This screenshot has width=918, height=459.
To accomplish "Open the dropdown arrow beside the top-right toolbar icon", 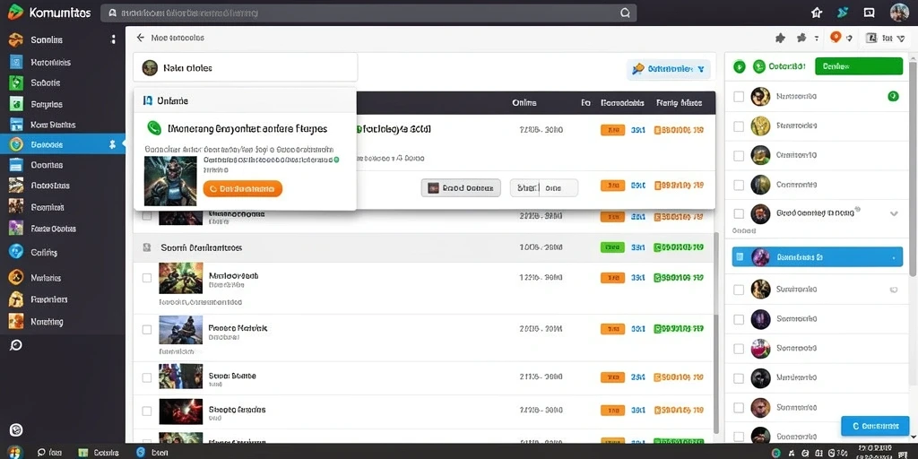I will coord(900,38).
